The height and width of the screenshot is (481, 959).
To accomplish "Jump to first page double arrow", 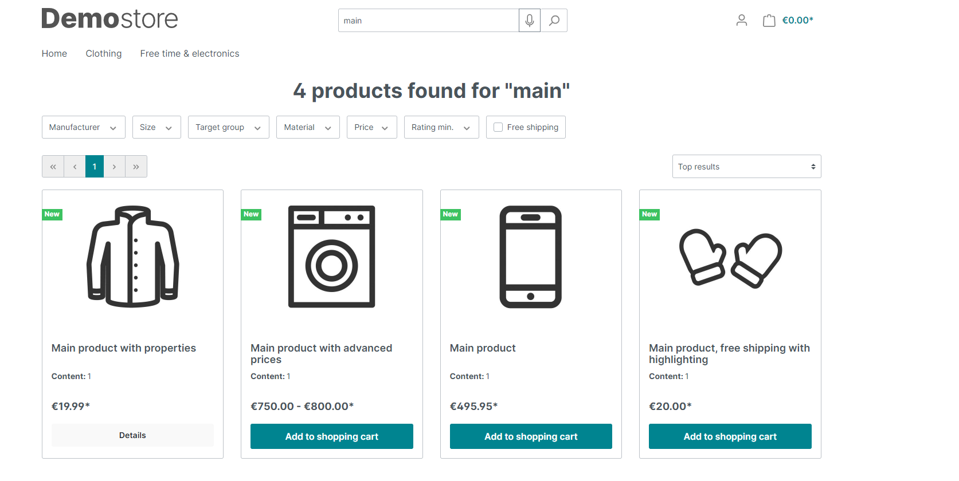I will tap(53, 167).
